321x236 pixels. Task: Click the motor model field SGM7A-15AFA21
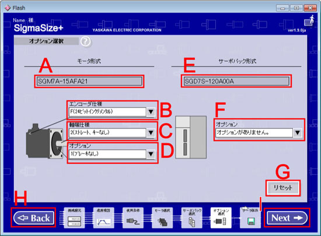click(89, 82)
